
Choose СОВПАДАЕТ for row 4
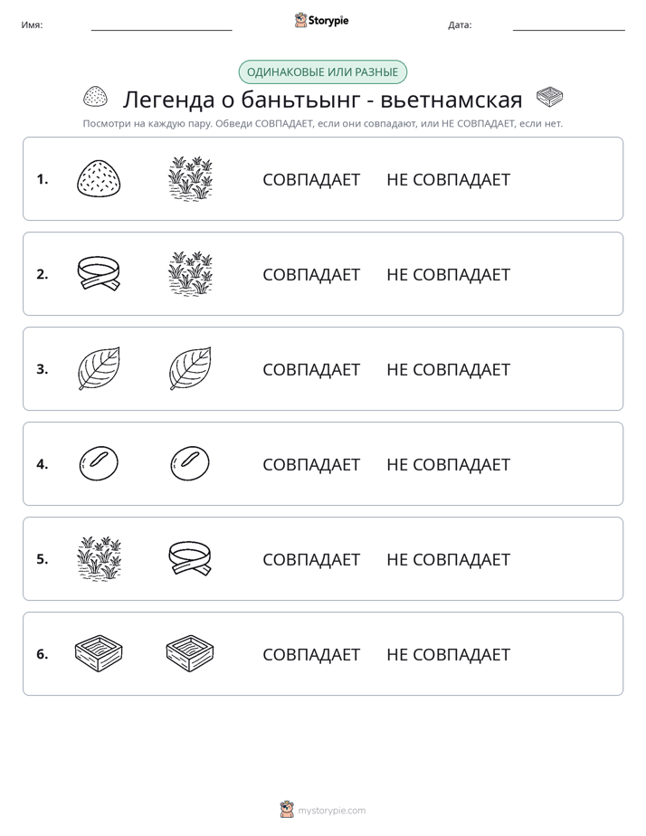click(x=311, y=464)
